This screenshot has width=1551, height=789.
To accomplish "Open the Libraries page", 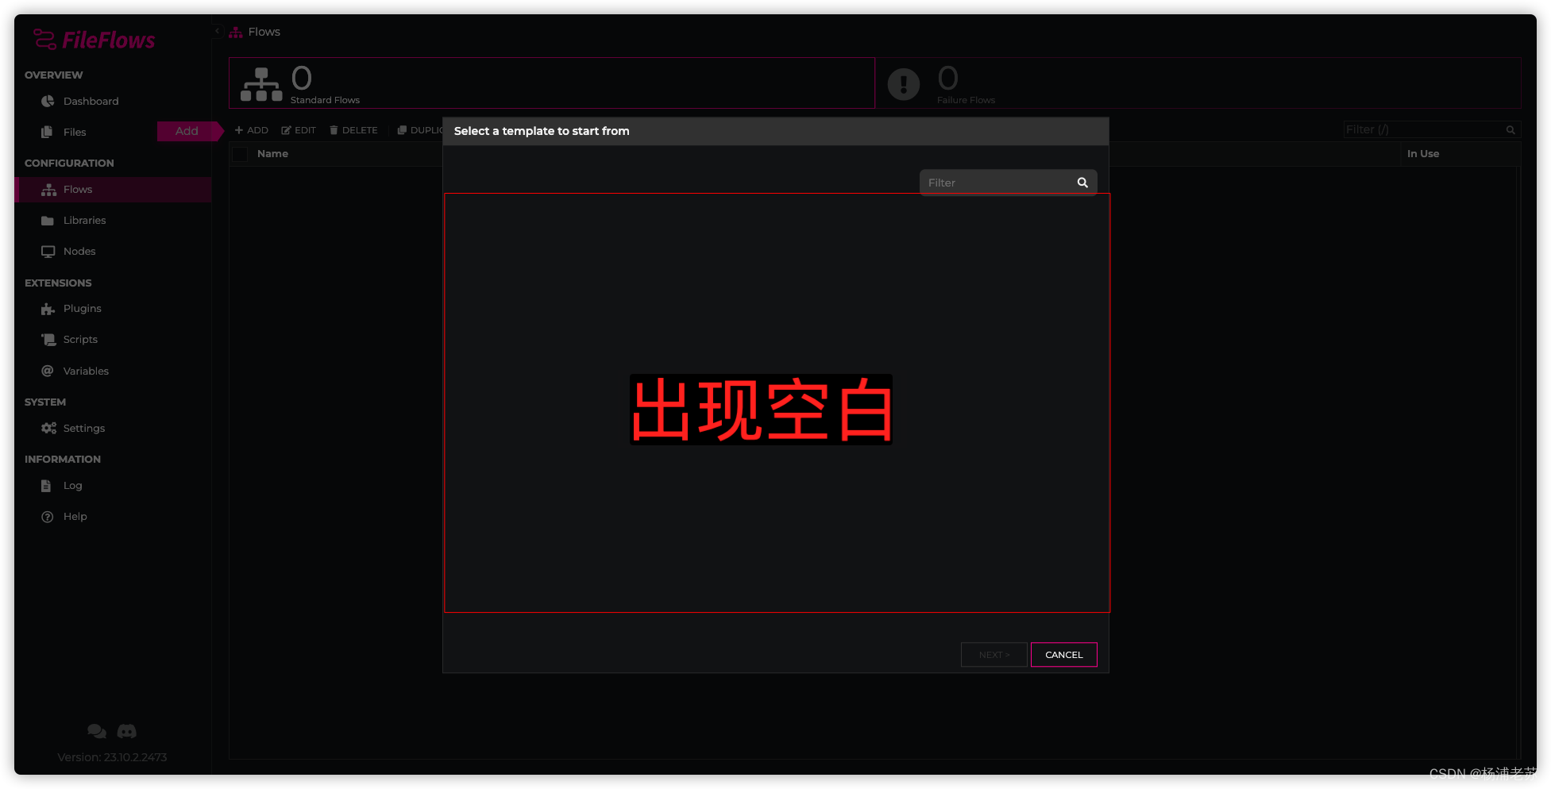I will point(84,220).
